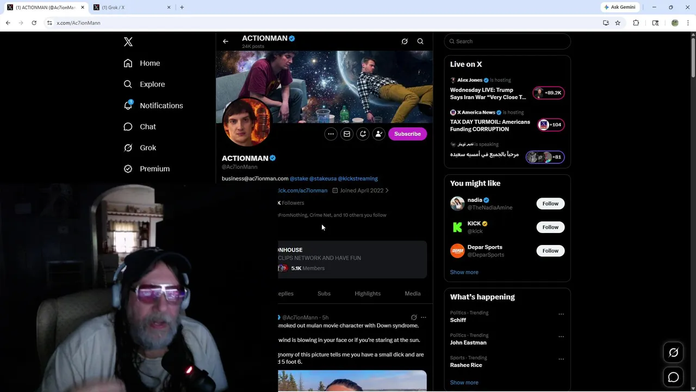Open the profile more options ellipsis
The image size is (696, 392).
[x=331, y=134]
